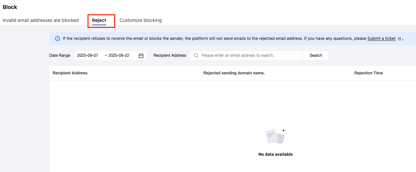Viewport: 416px width, 172px height.
Task: Click the Recipient Address column header
Action: (70, 73)
